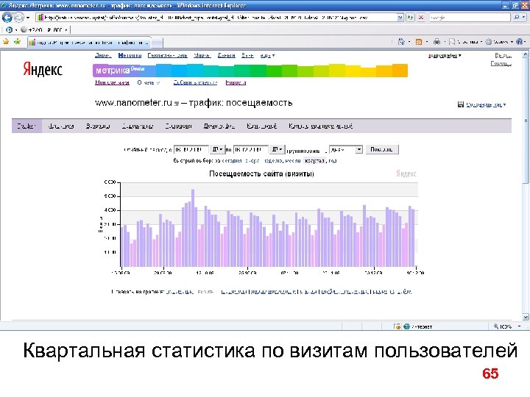Screen dimensions: 530x397
Task: Click the page scrollbar down arrow
Action: tap(526, 317)
